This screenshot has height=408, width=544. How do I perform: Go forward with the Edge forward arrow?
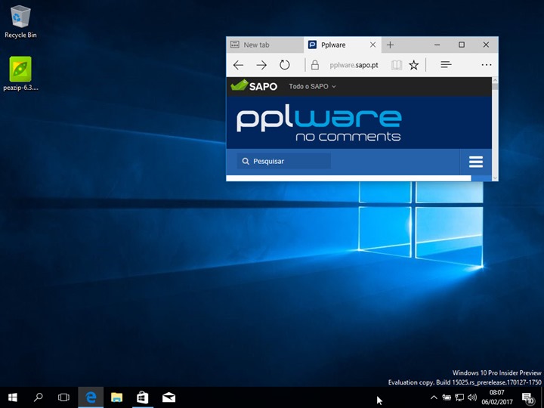(261, 65)
